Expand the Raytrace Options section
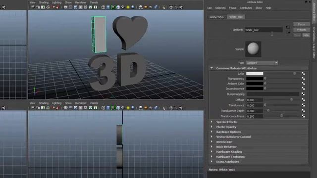 [211, 132]
